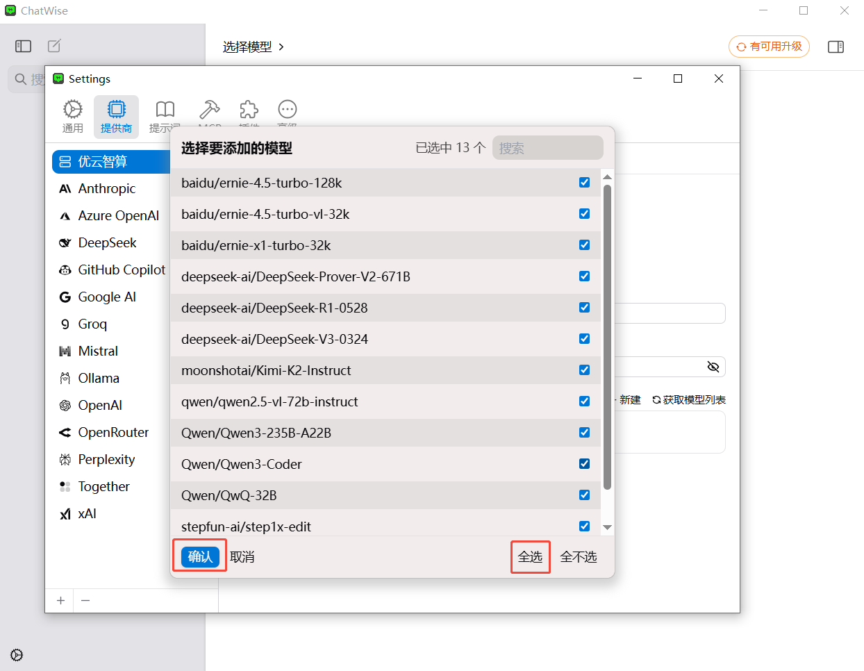Image resolution: width=864 pixels, height=671 pixels.
Task: Click 全不选 to deselect all models
Action: pos(579,557)
